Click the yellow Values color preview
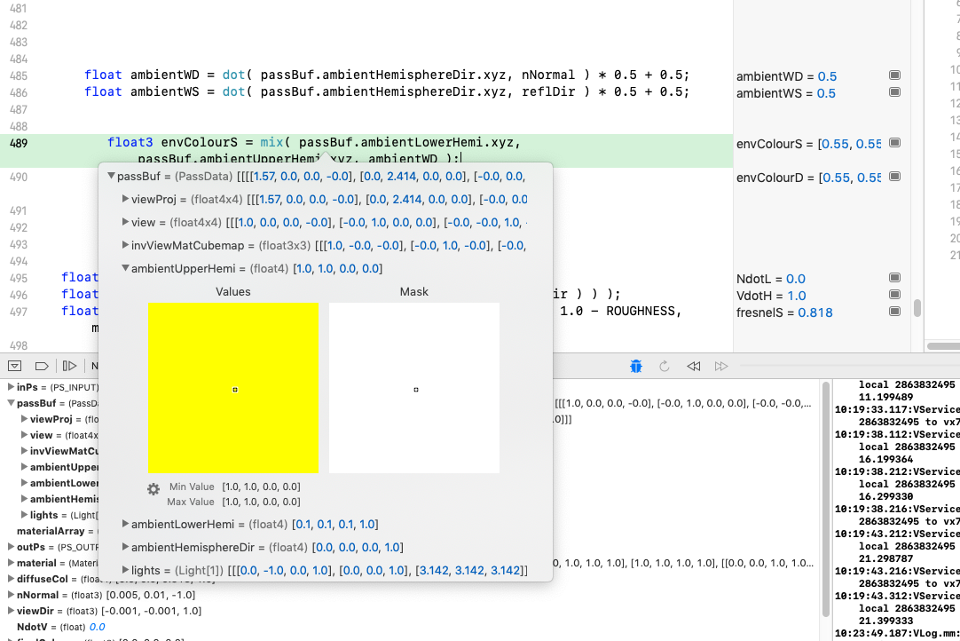 (x=232, y=387)
